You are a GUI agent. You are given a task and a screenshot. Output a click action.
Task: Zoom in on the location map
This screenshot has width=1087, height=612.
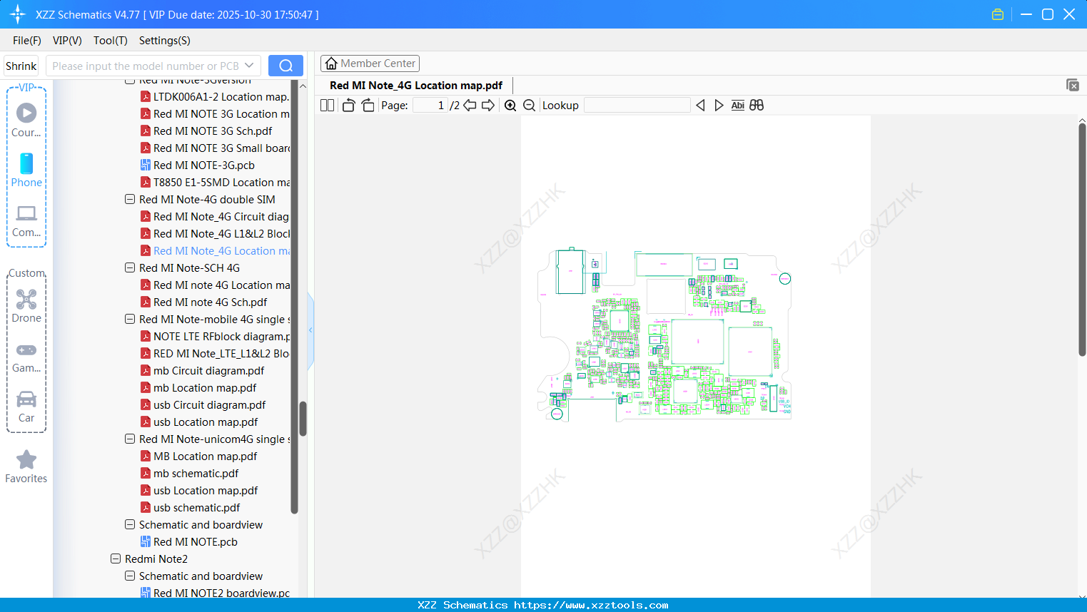click(510, 105)
